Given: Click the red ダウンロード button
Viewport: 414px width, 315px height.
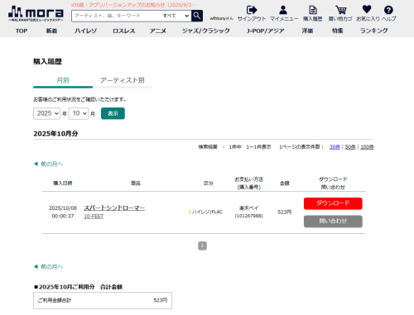Looking at the screenshot, I should pos(333,203).
